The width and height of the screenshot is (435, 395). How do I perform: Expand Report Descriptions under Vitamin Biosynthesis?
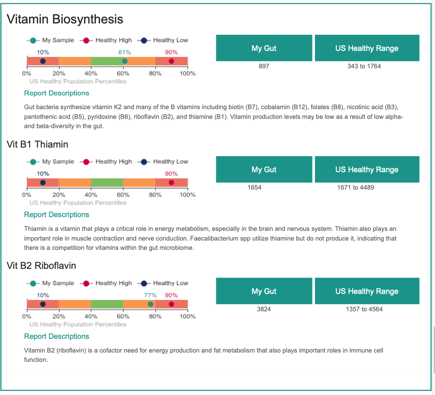pos(57,93)
